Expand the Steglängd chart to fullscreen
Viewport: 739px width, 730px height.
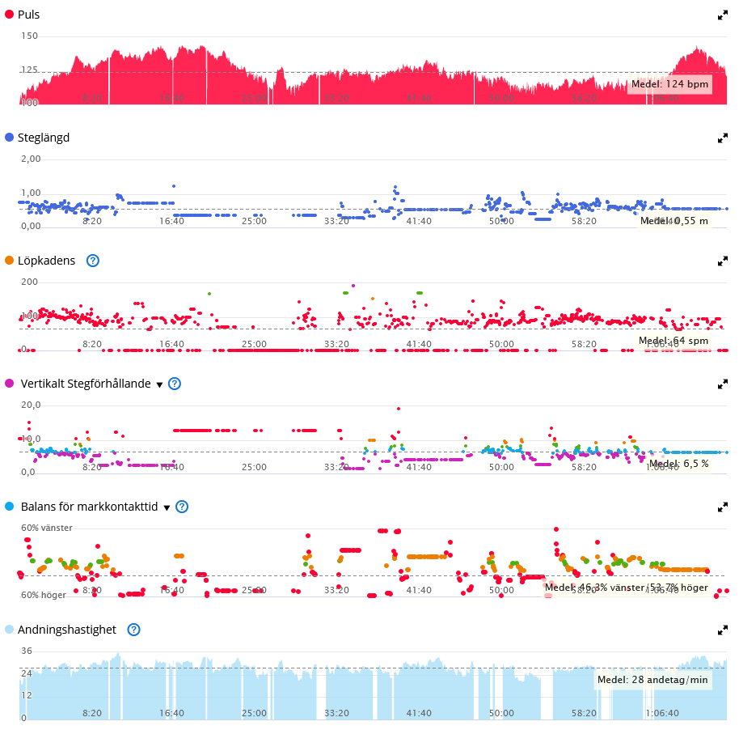tap(723, 138)
